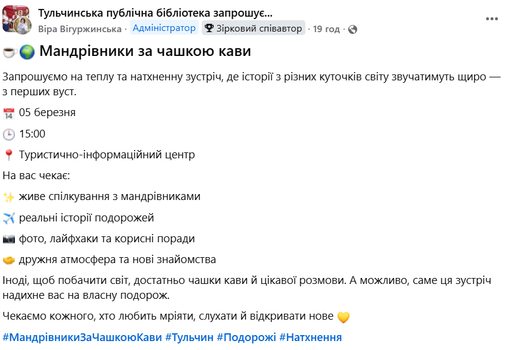This screenshot has height=350, width=506.
Task: Open the #Натхнення hashtag
Action: pyautogui.click(x=310, y=337)
